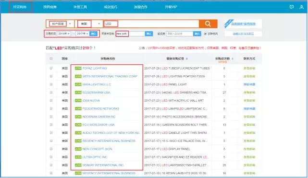View contact email for EGGERSMANN USA row
Image resolution: width=308 pixels, height=178 pixels.
point(249,92)
